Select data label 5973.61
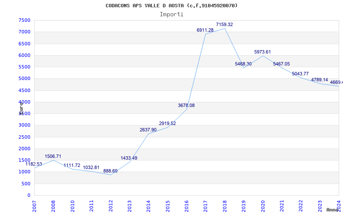343x214 pixels. pyautogui.click(x=262, y=52)
